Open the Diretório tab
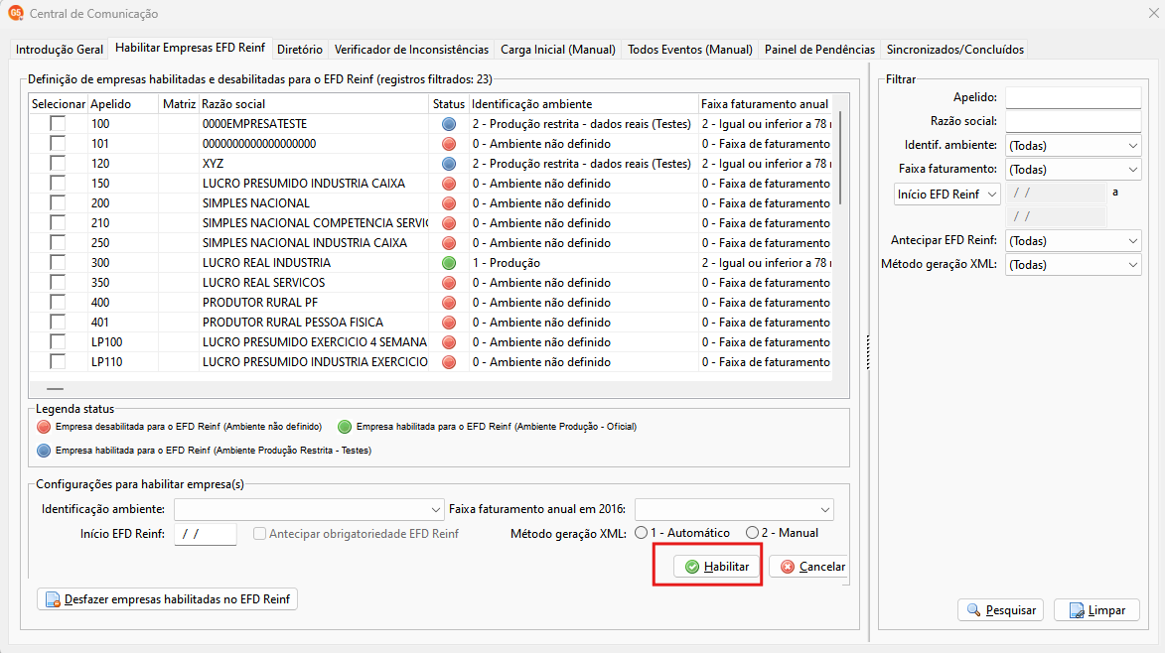The width and height of the screenshot is (1165, 653). 299,50
